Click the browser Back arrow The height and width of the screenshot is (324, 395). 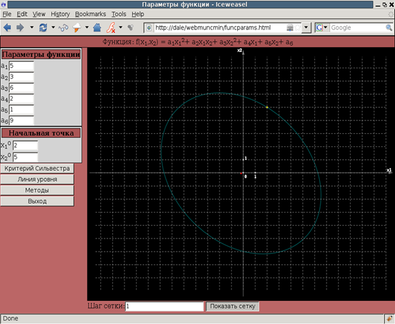pos(8,27)
